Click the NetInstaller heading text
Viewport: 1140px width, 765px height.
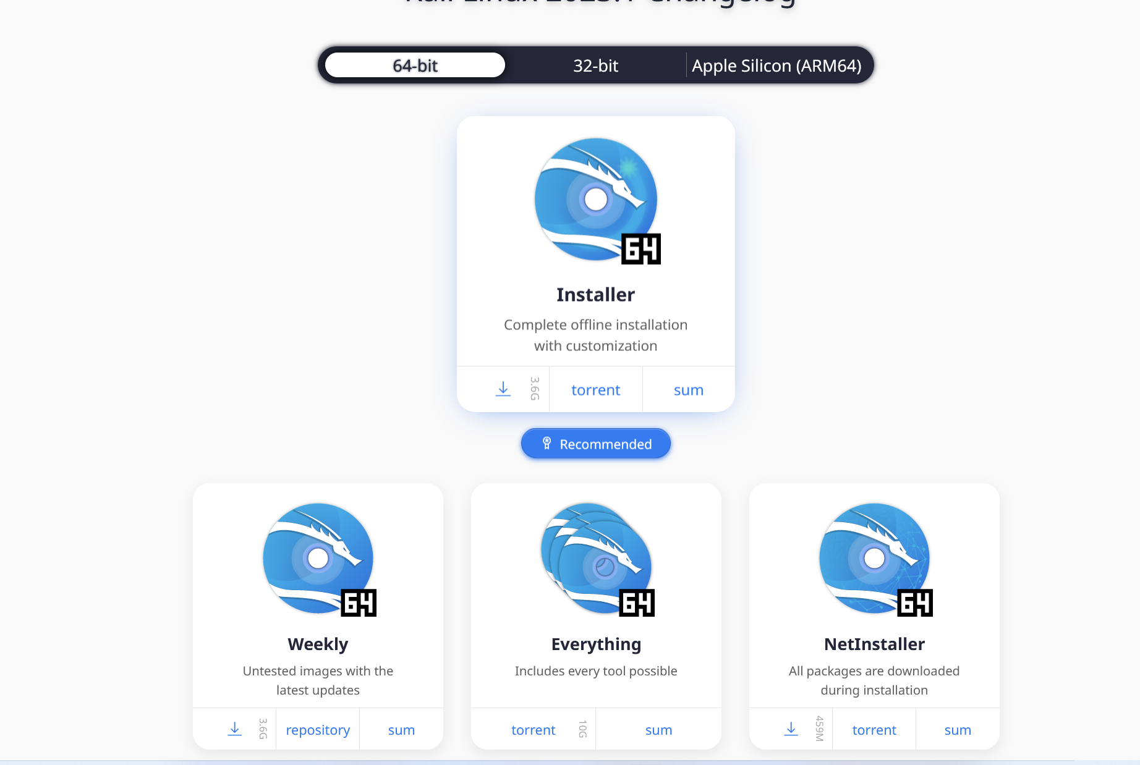tap(874, 645)
